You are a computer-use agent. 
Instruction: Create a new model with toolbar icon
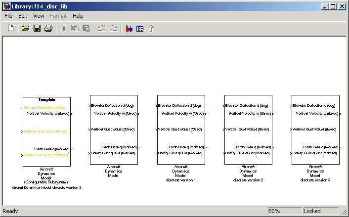(10, 29)
